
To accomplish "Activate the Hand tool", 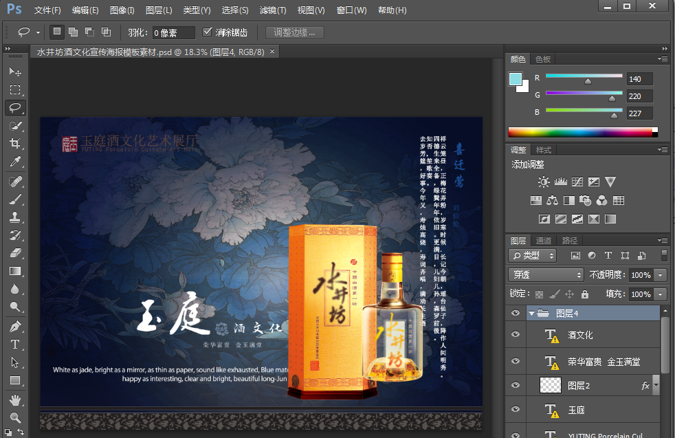I will (x=15, y=399).
